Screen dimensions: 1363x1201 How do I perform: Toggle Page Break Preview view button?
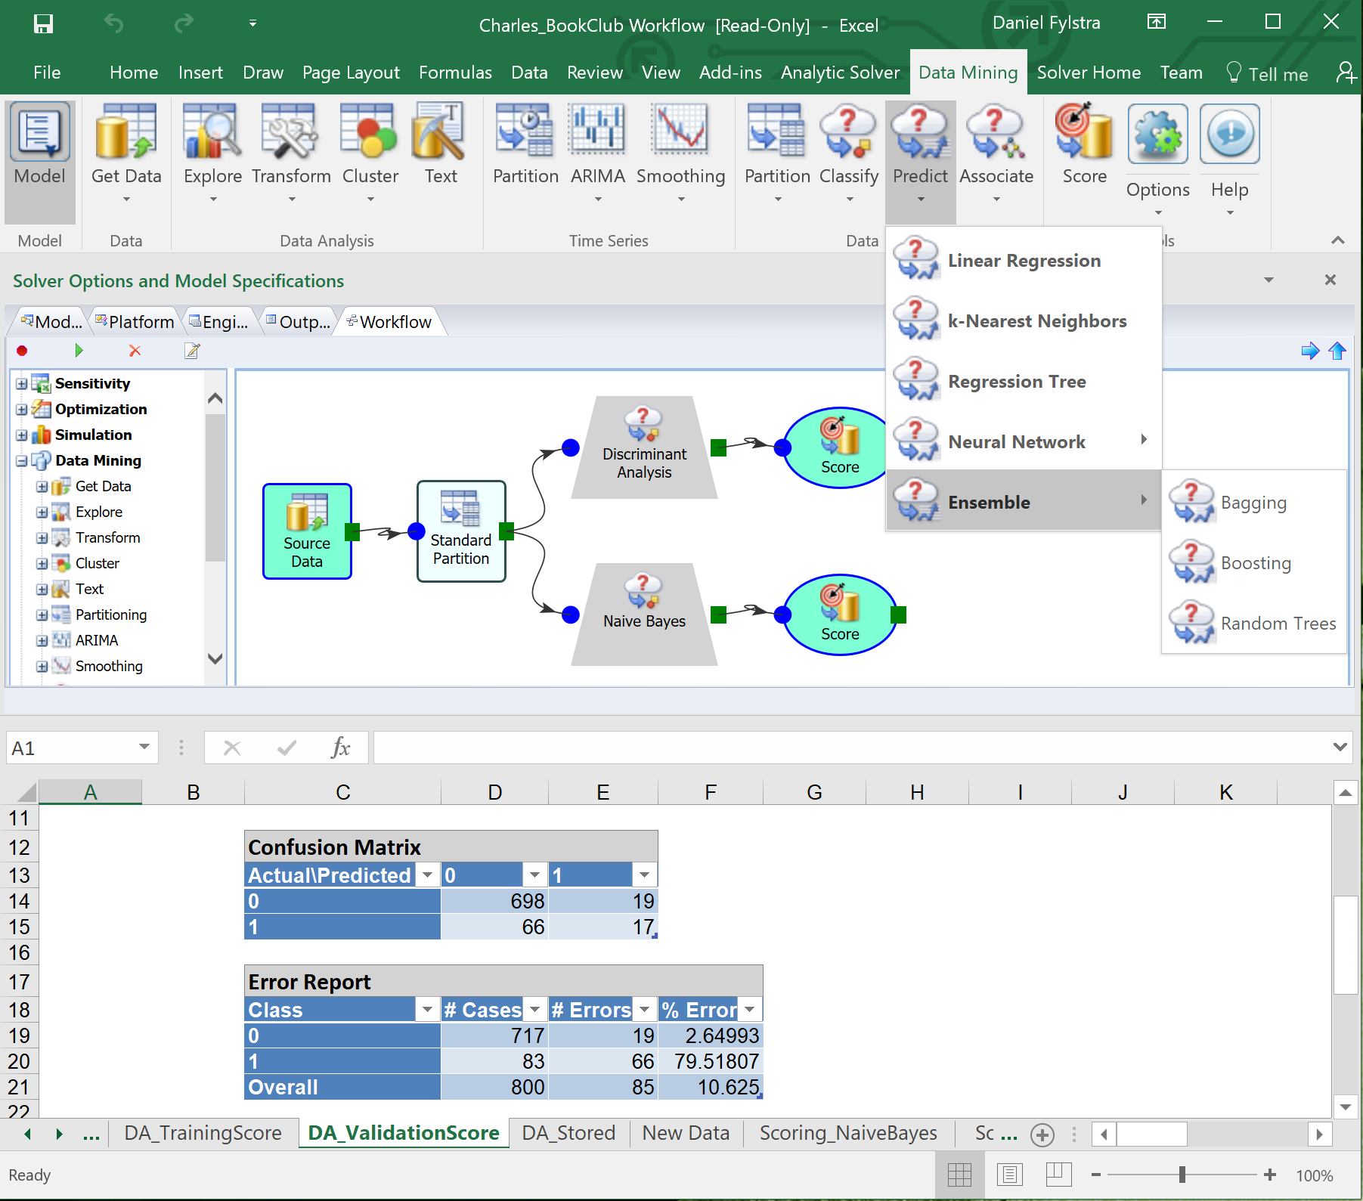click(x=1058, y=1175)
